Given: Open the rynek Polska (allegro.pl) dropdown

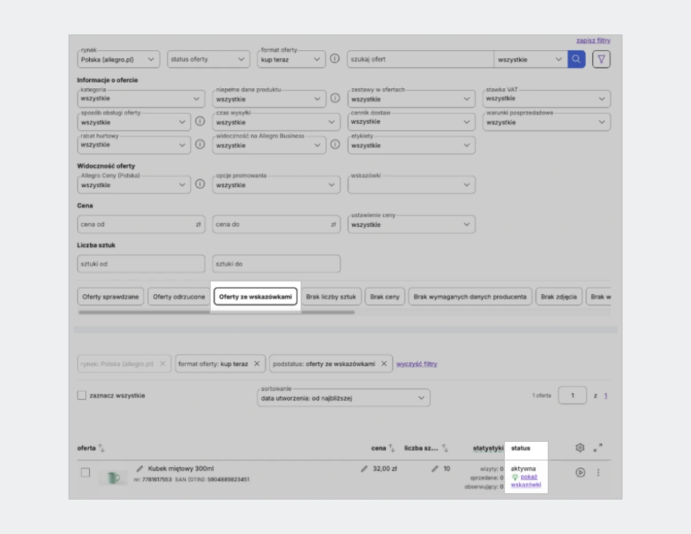Looking at the screenshot, I should [x=118, y=59].
